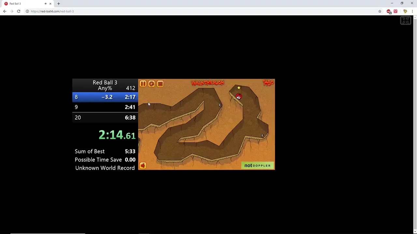
Task: Open a new browser tab
Action: click(x=59, y=4)
